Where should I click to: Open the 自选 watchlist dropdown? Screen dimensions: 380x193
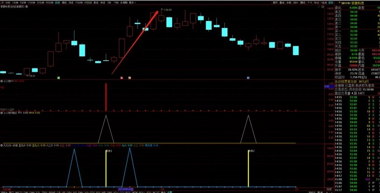tap(323, 2)
